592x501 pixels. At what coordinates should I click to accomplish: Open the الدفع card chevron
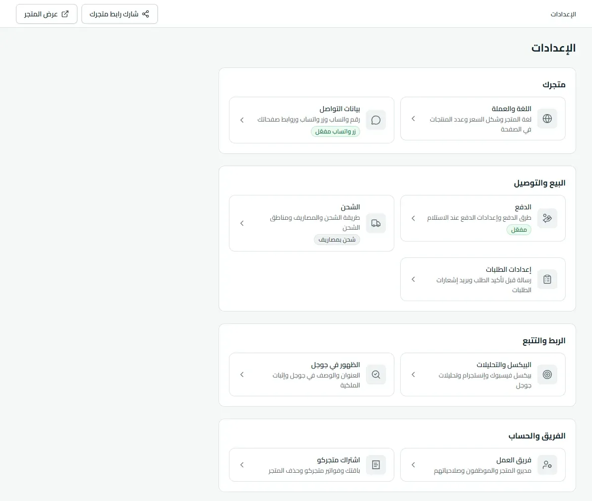[413, 218]
